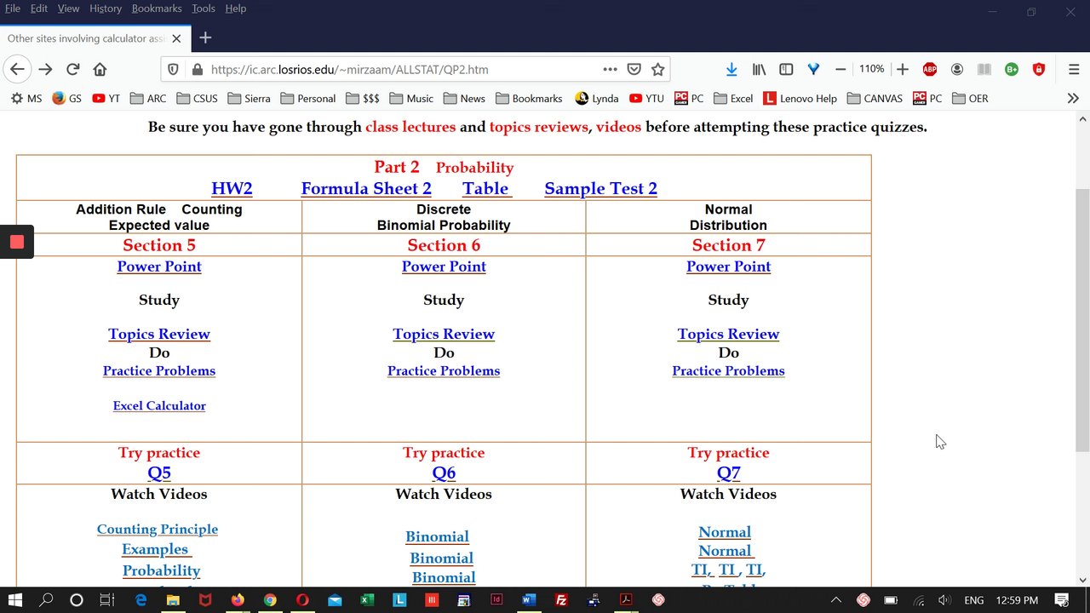The height and width of the screenshot is (613, 1090).
Task: Open the Music bookmarks folder
Action: pyautogui.click(x=410, y=98)
